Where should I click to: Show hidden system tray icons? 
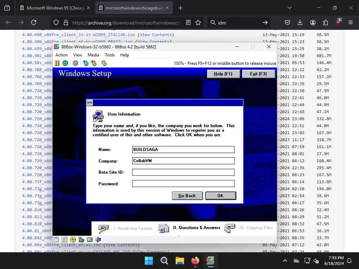tap(285, 261)
